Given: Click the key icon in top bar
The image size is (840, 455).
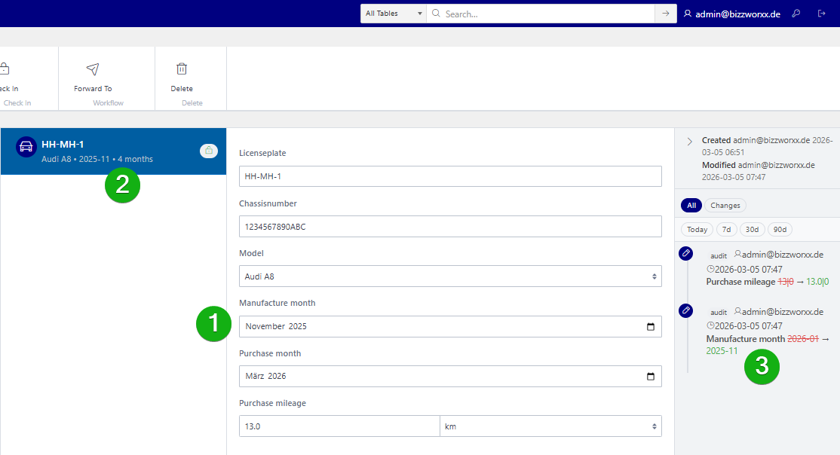Looking at the screenshot, I should pyautogui.click(x=796, y=14).
